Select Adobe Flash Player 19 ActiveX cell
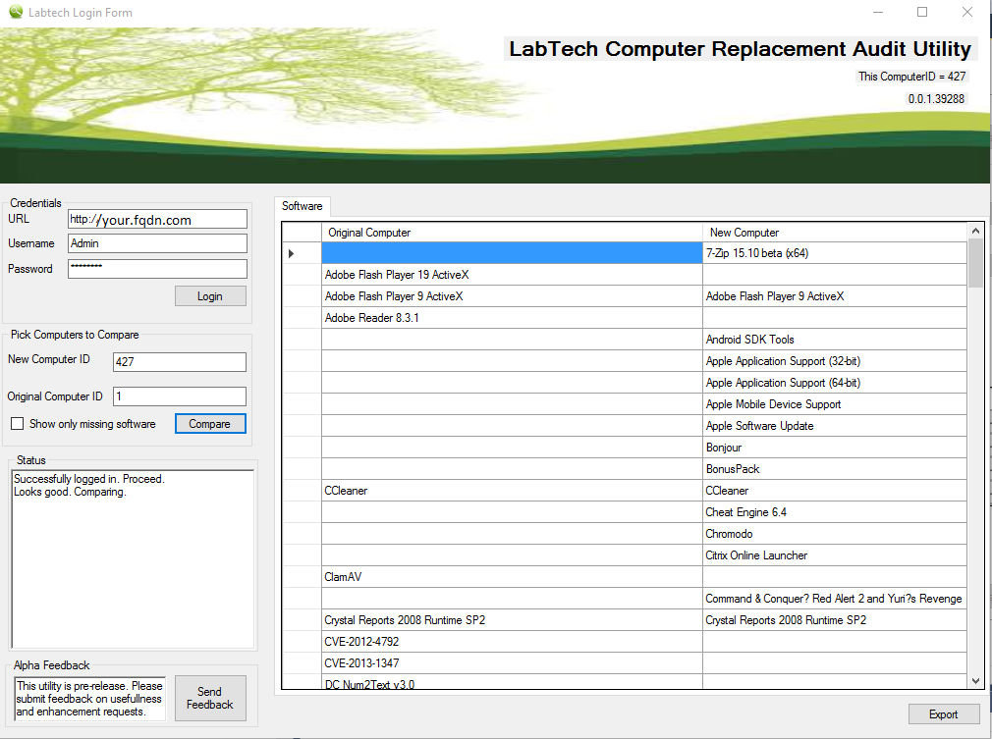 click(x=512, y=275)
